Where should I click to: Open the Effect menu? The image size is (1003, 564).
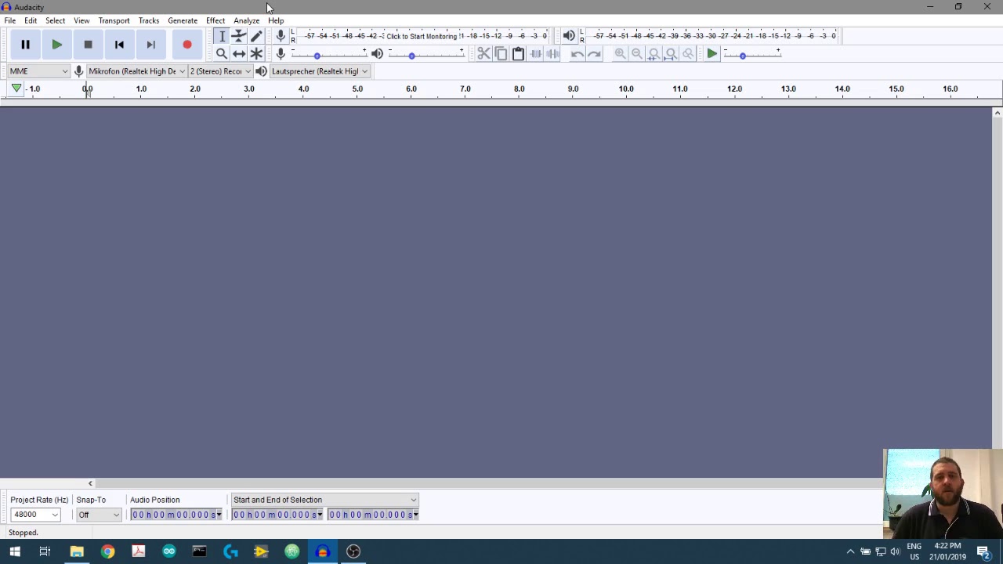(215, 20)
